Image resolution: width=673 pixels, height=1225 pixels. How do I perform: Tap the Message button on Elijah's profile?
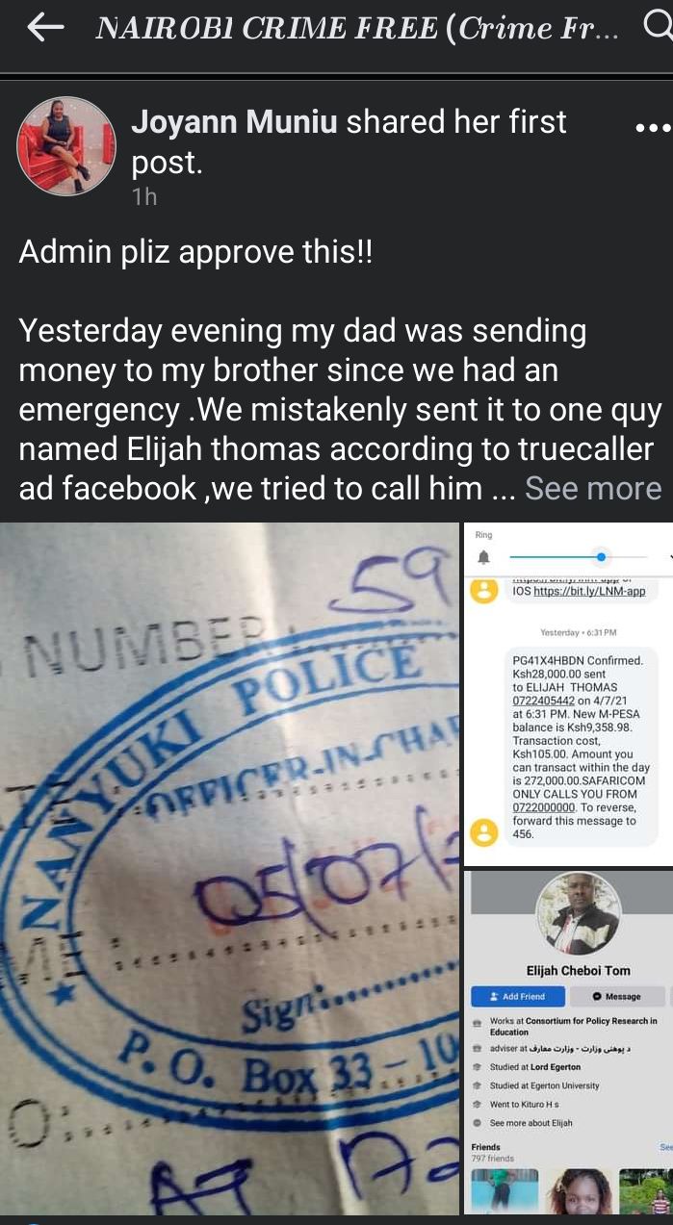tap(618, 996)
